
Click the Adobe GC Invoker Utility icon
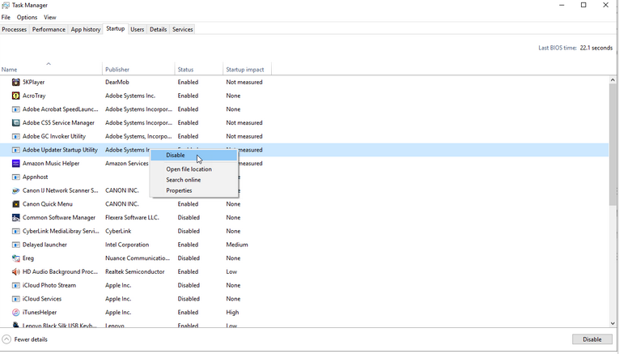pyautogui.click(x=16, y=136)
